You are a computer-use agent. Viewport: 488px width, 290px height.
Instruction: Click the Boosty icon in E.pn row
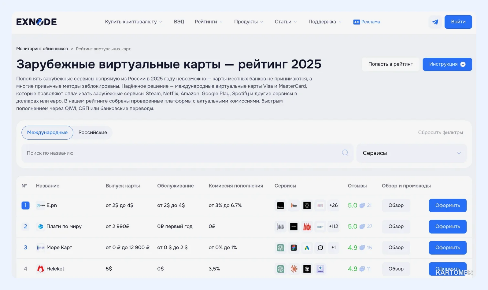(x=294, y=206)
